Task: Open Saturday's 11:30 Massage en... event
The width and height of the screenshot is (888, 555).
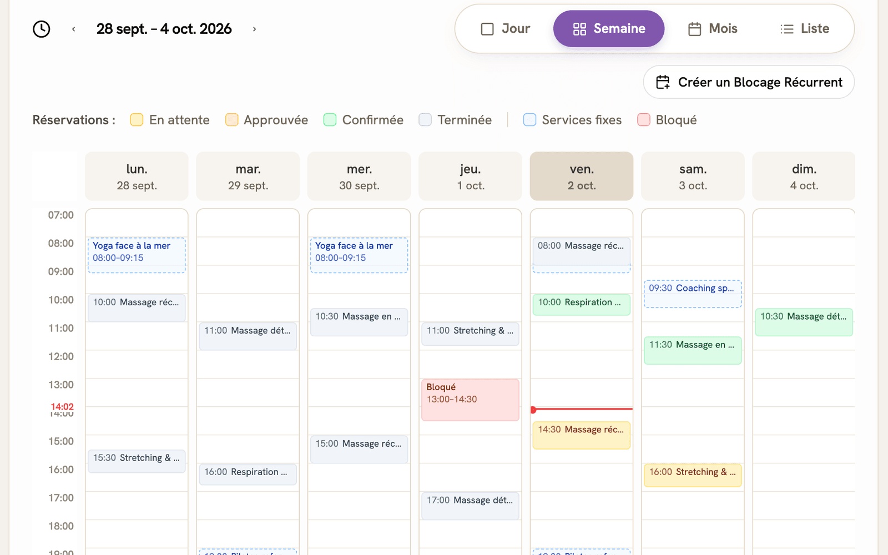Action: 693,350
